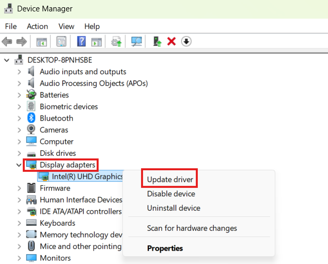Click Scan for hardware changes monitor icon
Image resolution: width=328 pixels, height=264 pixels.
click(x=136, y=41)
